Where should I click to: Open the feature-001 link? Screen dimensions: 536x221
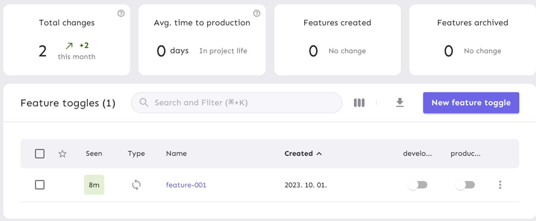coord(186,185)
